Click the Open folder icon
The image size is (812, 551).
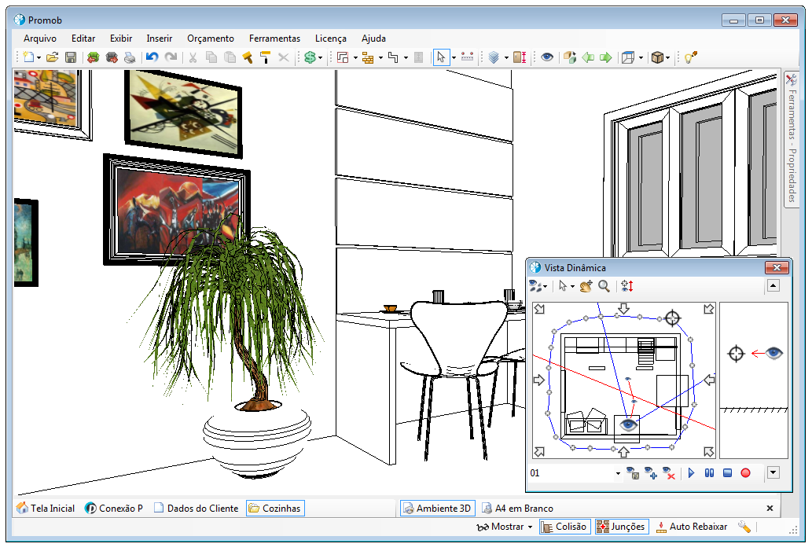pos(53,57)
